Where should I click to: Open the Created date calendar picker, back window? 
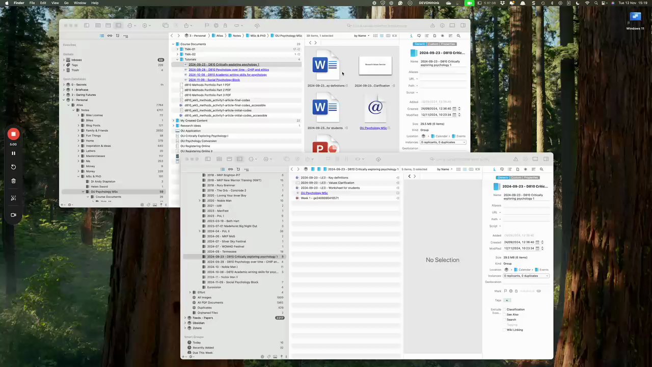click(455, 109)
